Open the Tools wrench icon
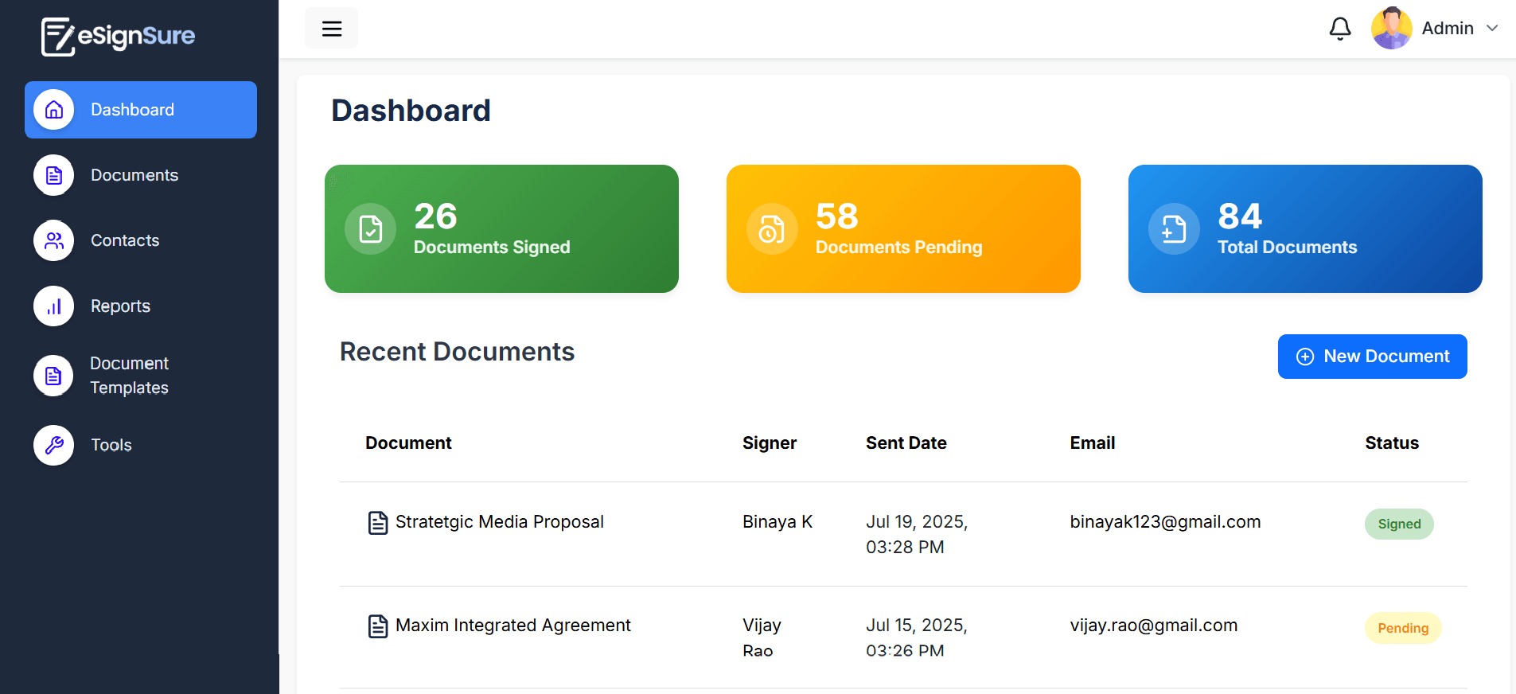Screen dimensions: 1516x694 tap(54, 445)
